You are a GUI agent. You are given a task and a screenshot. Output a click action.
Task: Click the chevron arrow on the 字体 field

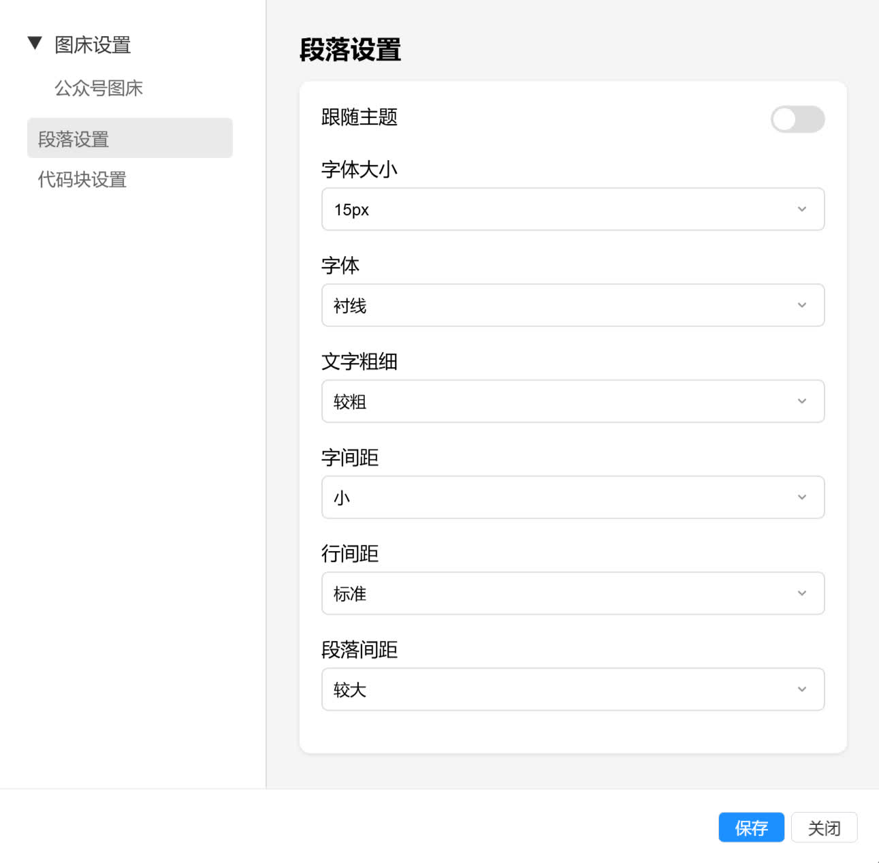point(801,305)
